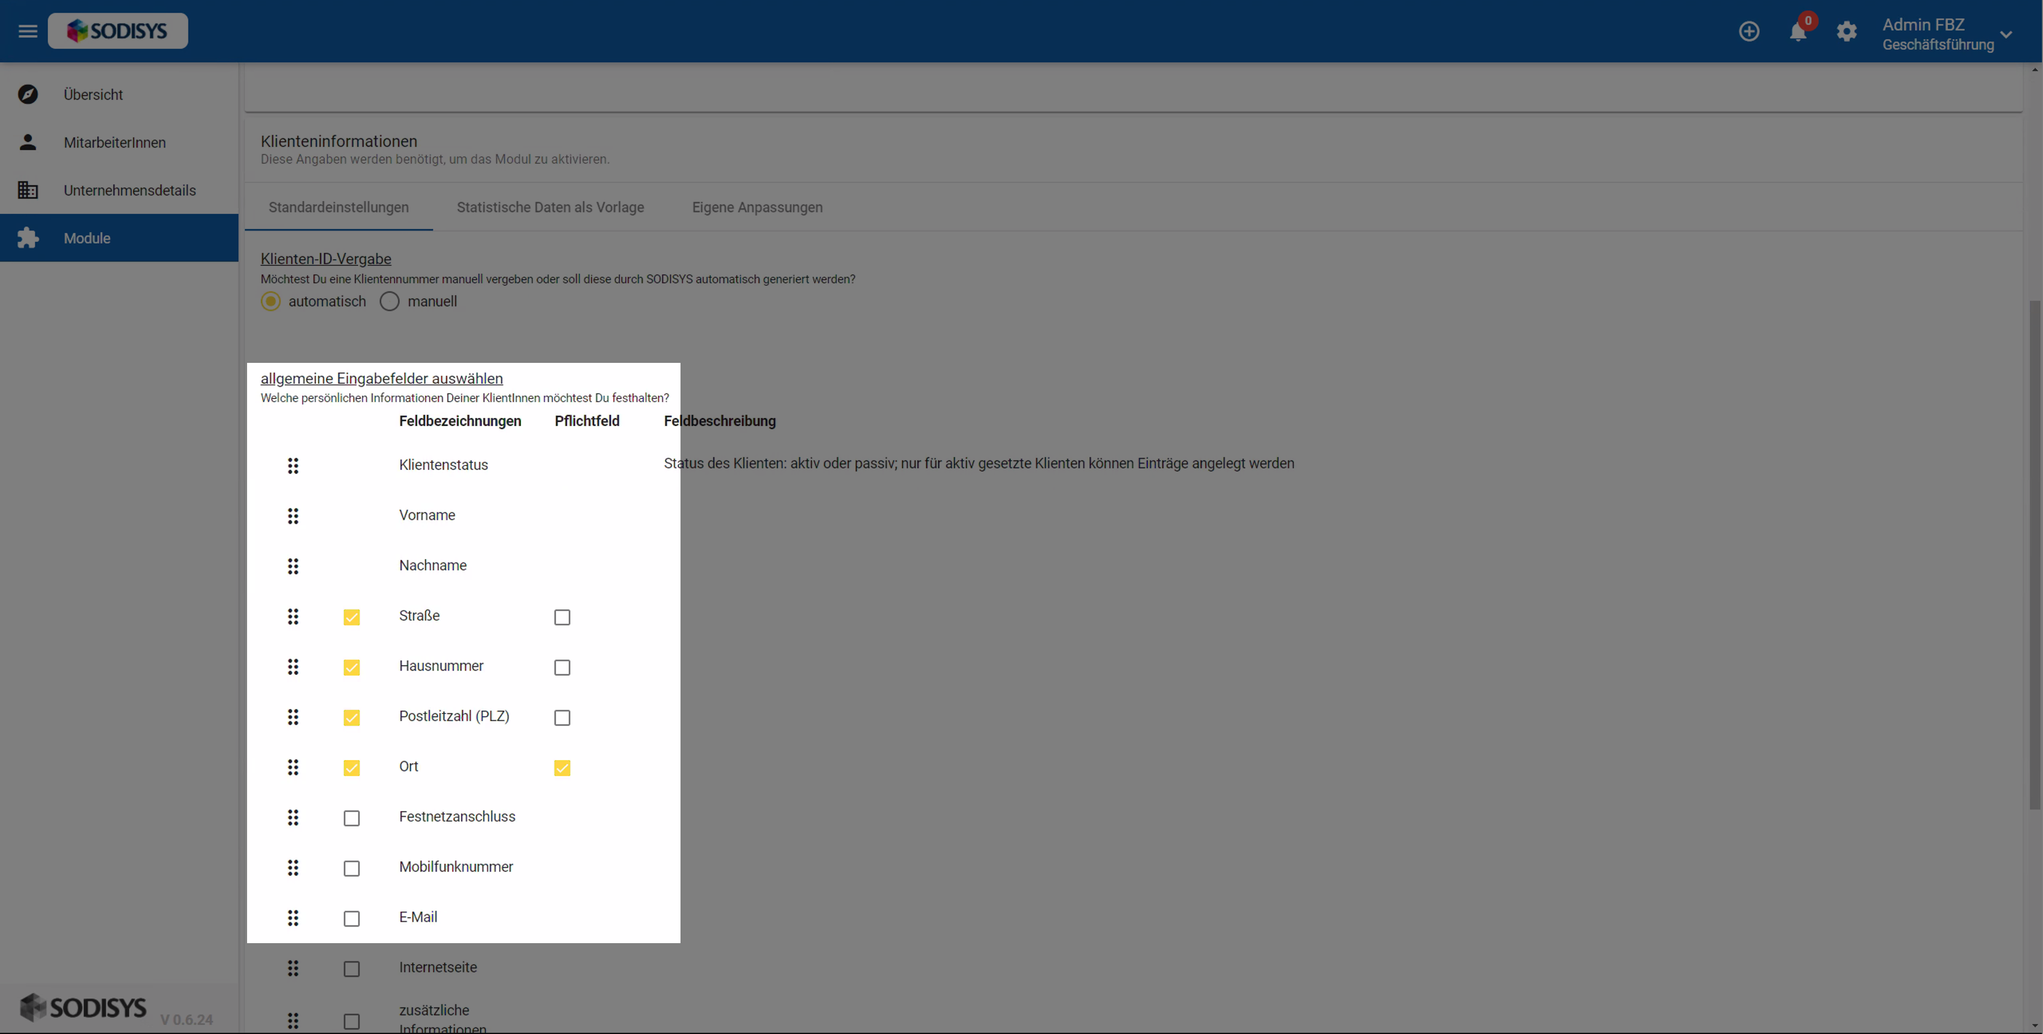Click the V 0.6.24 version label
The height and width of the screenshot is (1034, 2043).
186,1020
